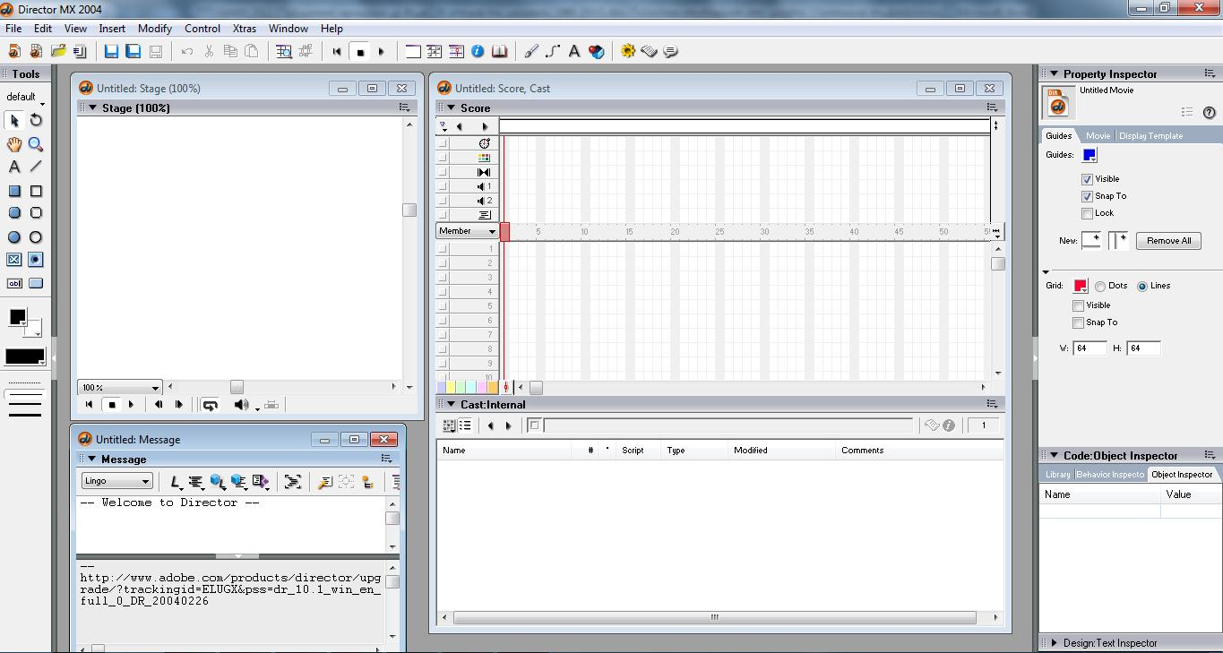Viewport: 1223px width, 653px height.
Task: Open the Message window toolbar icon
Action: (x=671, y=51)
